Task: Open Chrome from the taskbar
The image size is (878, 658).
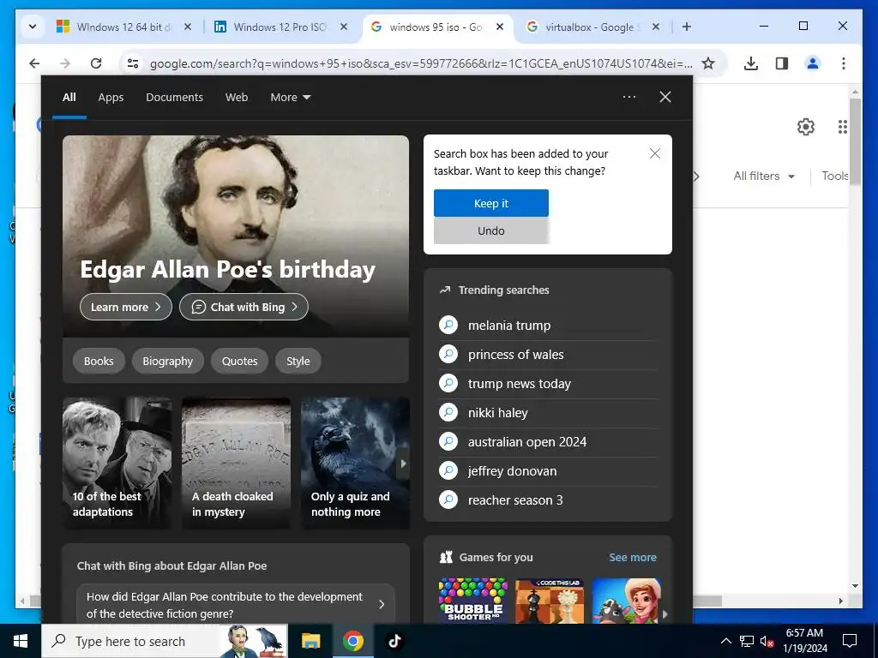Action: [352, 641]
